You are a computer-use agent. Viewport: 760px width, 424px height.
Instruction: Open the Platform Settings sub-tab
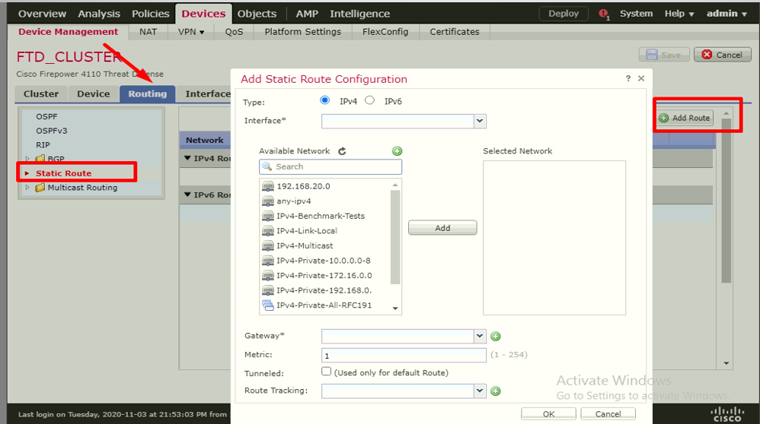pos(303,32)
